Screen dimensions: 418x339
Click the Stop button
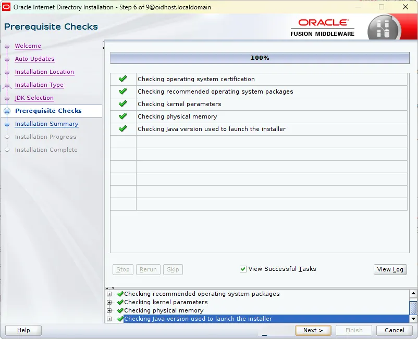(x=123, y=269)
